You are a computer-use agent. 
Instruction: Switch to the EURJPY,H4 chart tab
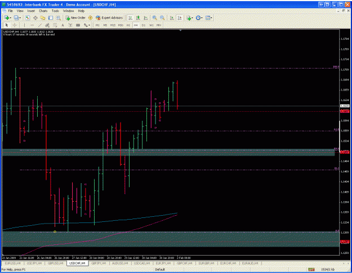coord(163,263)
